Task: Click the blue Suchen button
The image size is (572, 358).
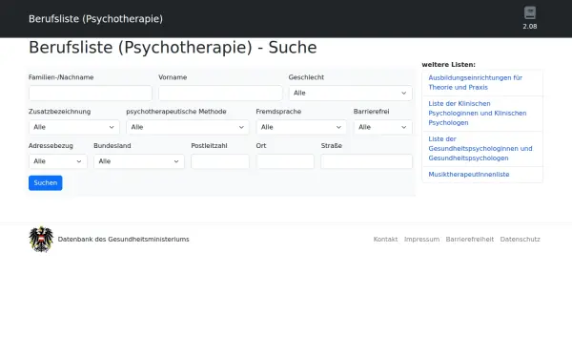Action: (x=46, y=183)
